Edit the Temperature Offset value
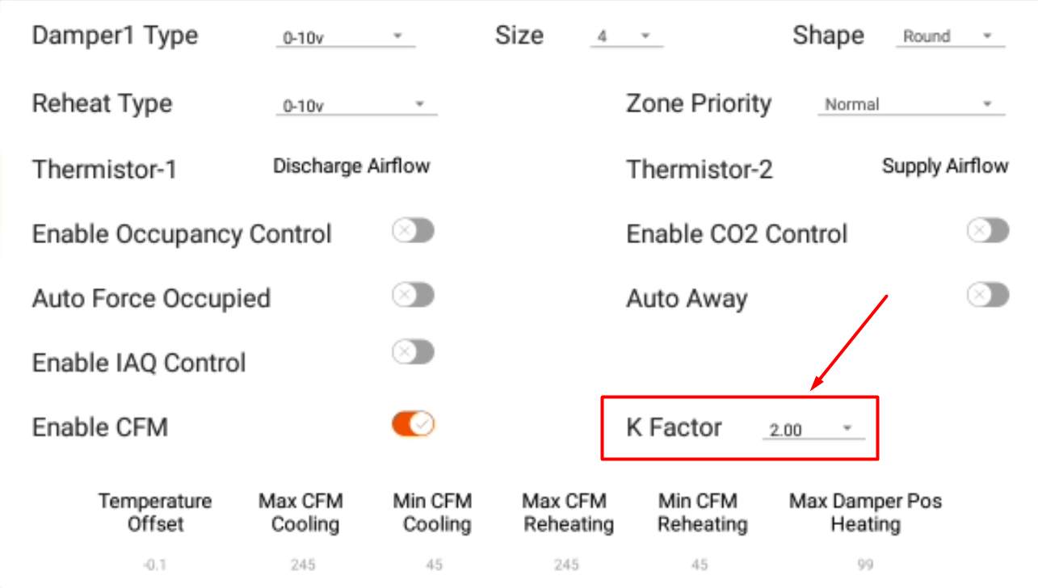Screen dimensions: 1038x588 point(155,564)
